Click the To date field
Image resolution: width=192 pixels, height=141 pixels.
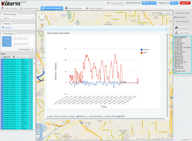pos(21,44)
